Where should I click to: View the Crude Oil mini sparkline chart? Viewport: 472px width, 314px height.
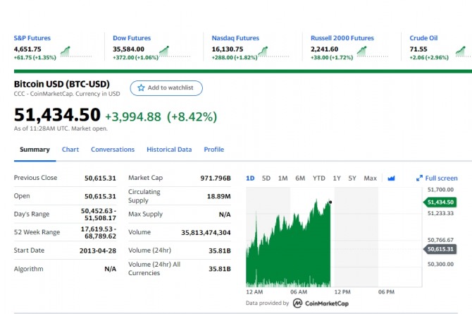[x=464, y=52]
